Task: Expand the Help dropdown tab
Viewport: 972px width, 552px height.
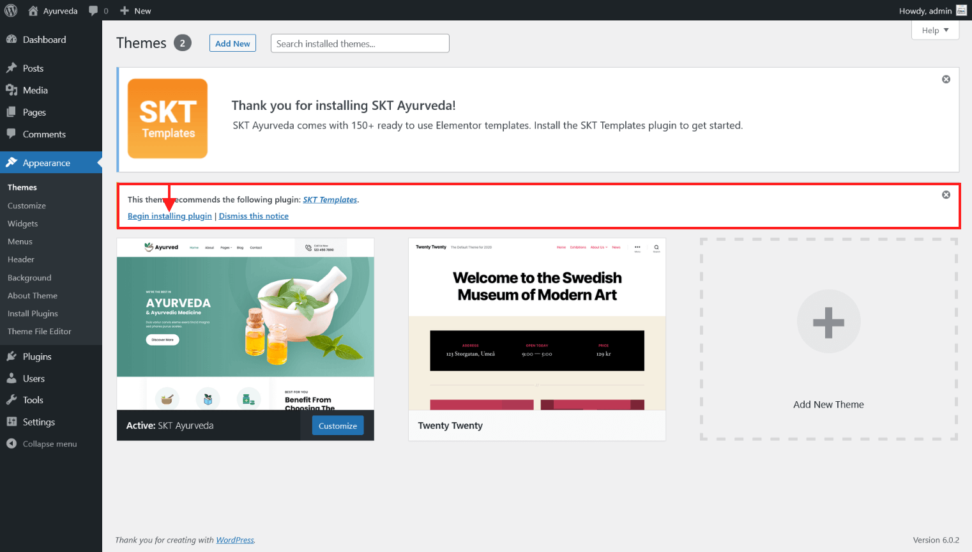Action: click(x=935, y=30)
